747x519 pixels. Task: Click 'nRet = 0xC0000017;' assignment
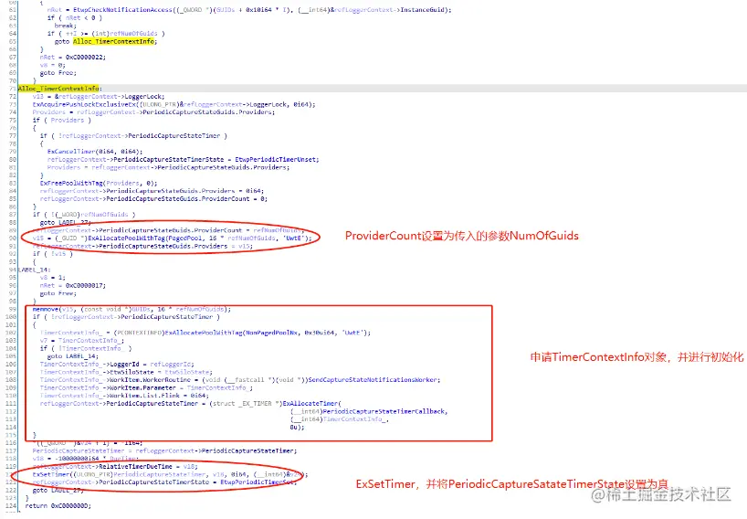tap(73, 285)
